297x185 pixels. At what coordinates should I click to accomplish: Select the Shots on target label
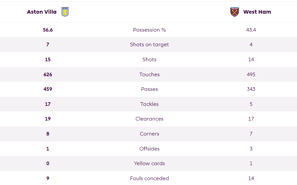click(x=149, y=45)
